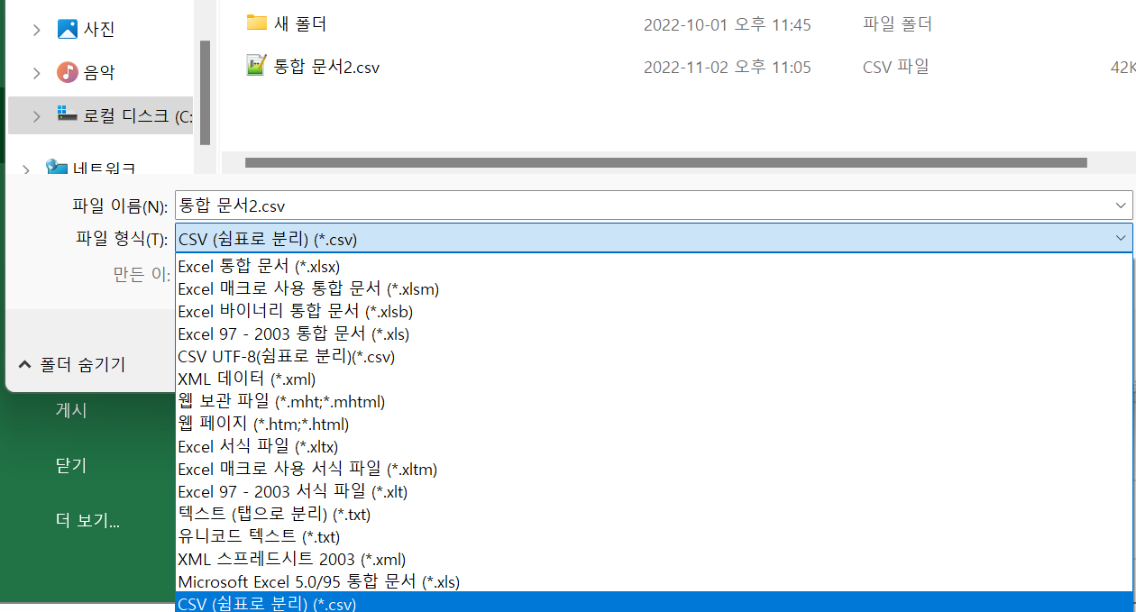1136x612 pixels.
Task: Choose 웹 페이지 (*.htm;*.html) format
Action: pyautogui.click(x=654, y=424)
